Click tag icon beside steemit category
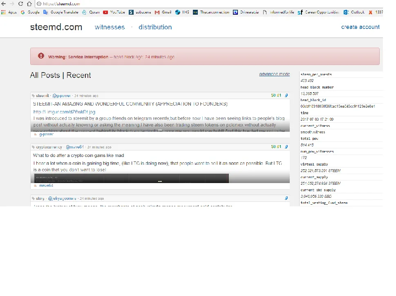396x296 pixels. (x=33, y=96)
